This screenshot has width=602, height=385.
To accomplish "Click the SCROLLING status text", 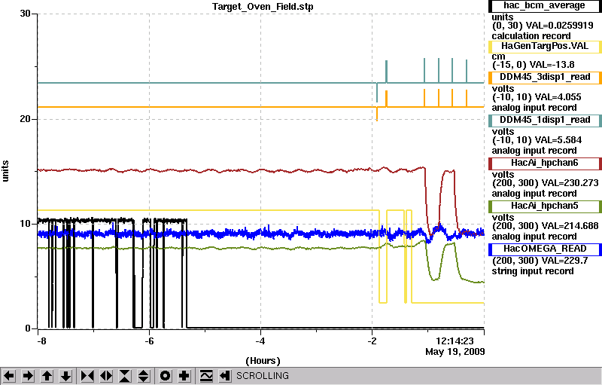I will click(x=262, y=376).
